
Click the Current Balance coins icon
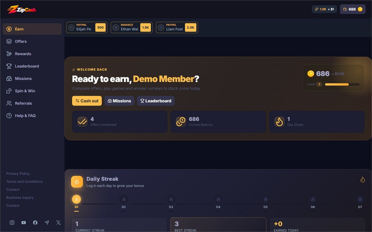pos(181,122)
